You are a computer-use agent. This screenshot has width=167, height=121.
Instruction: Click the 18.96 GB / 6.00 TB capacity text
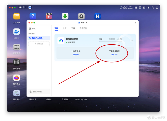(115, 39)
